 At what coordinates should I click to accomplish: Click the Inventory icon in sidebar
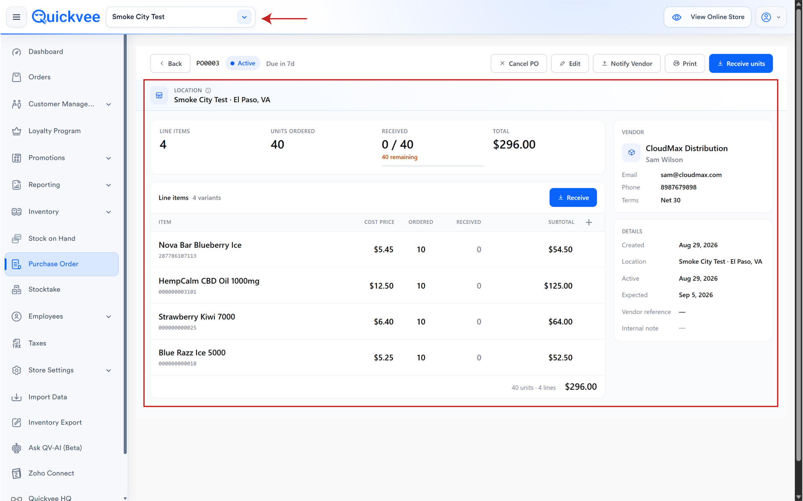[x=16, y=212]
